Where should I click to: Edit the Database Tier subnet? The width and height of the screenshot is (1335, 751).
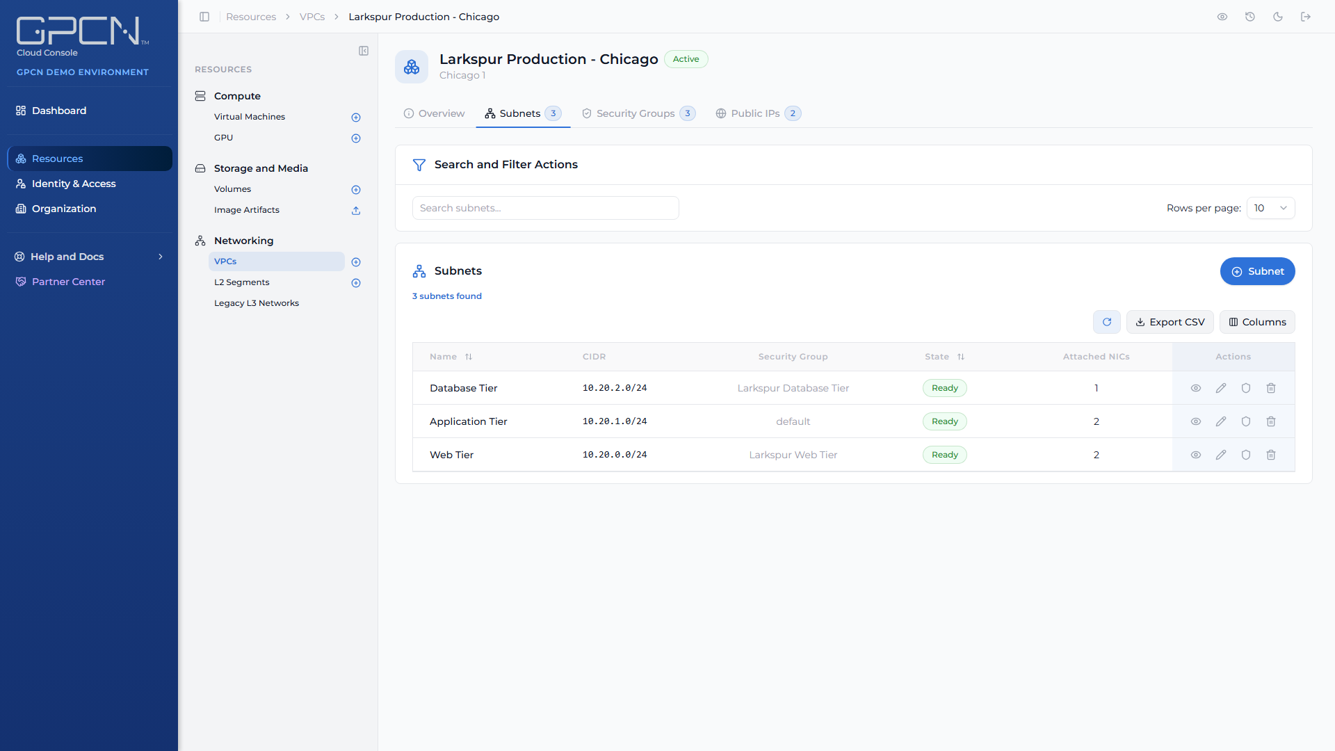(x=1221, y=388)
